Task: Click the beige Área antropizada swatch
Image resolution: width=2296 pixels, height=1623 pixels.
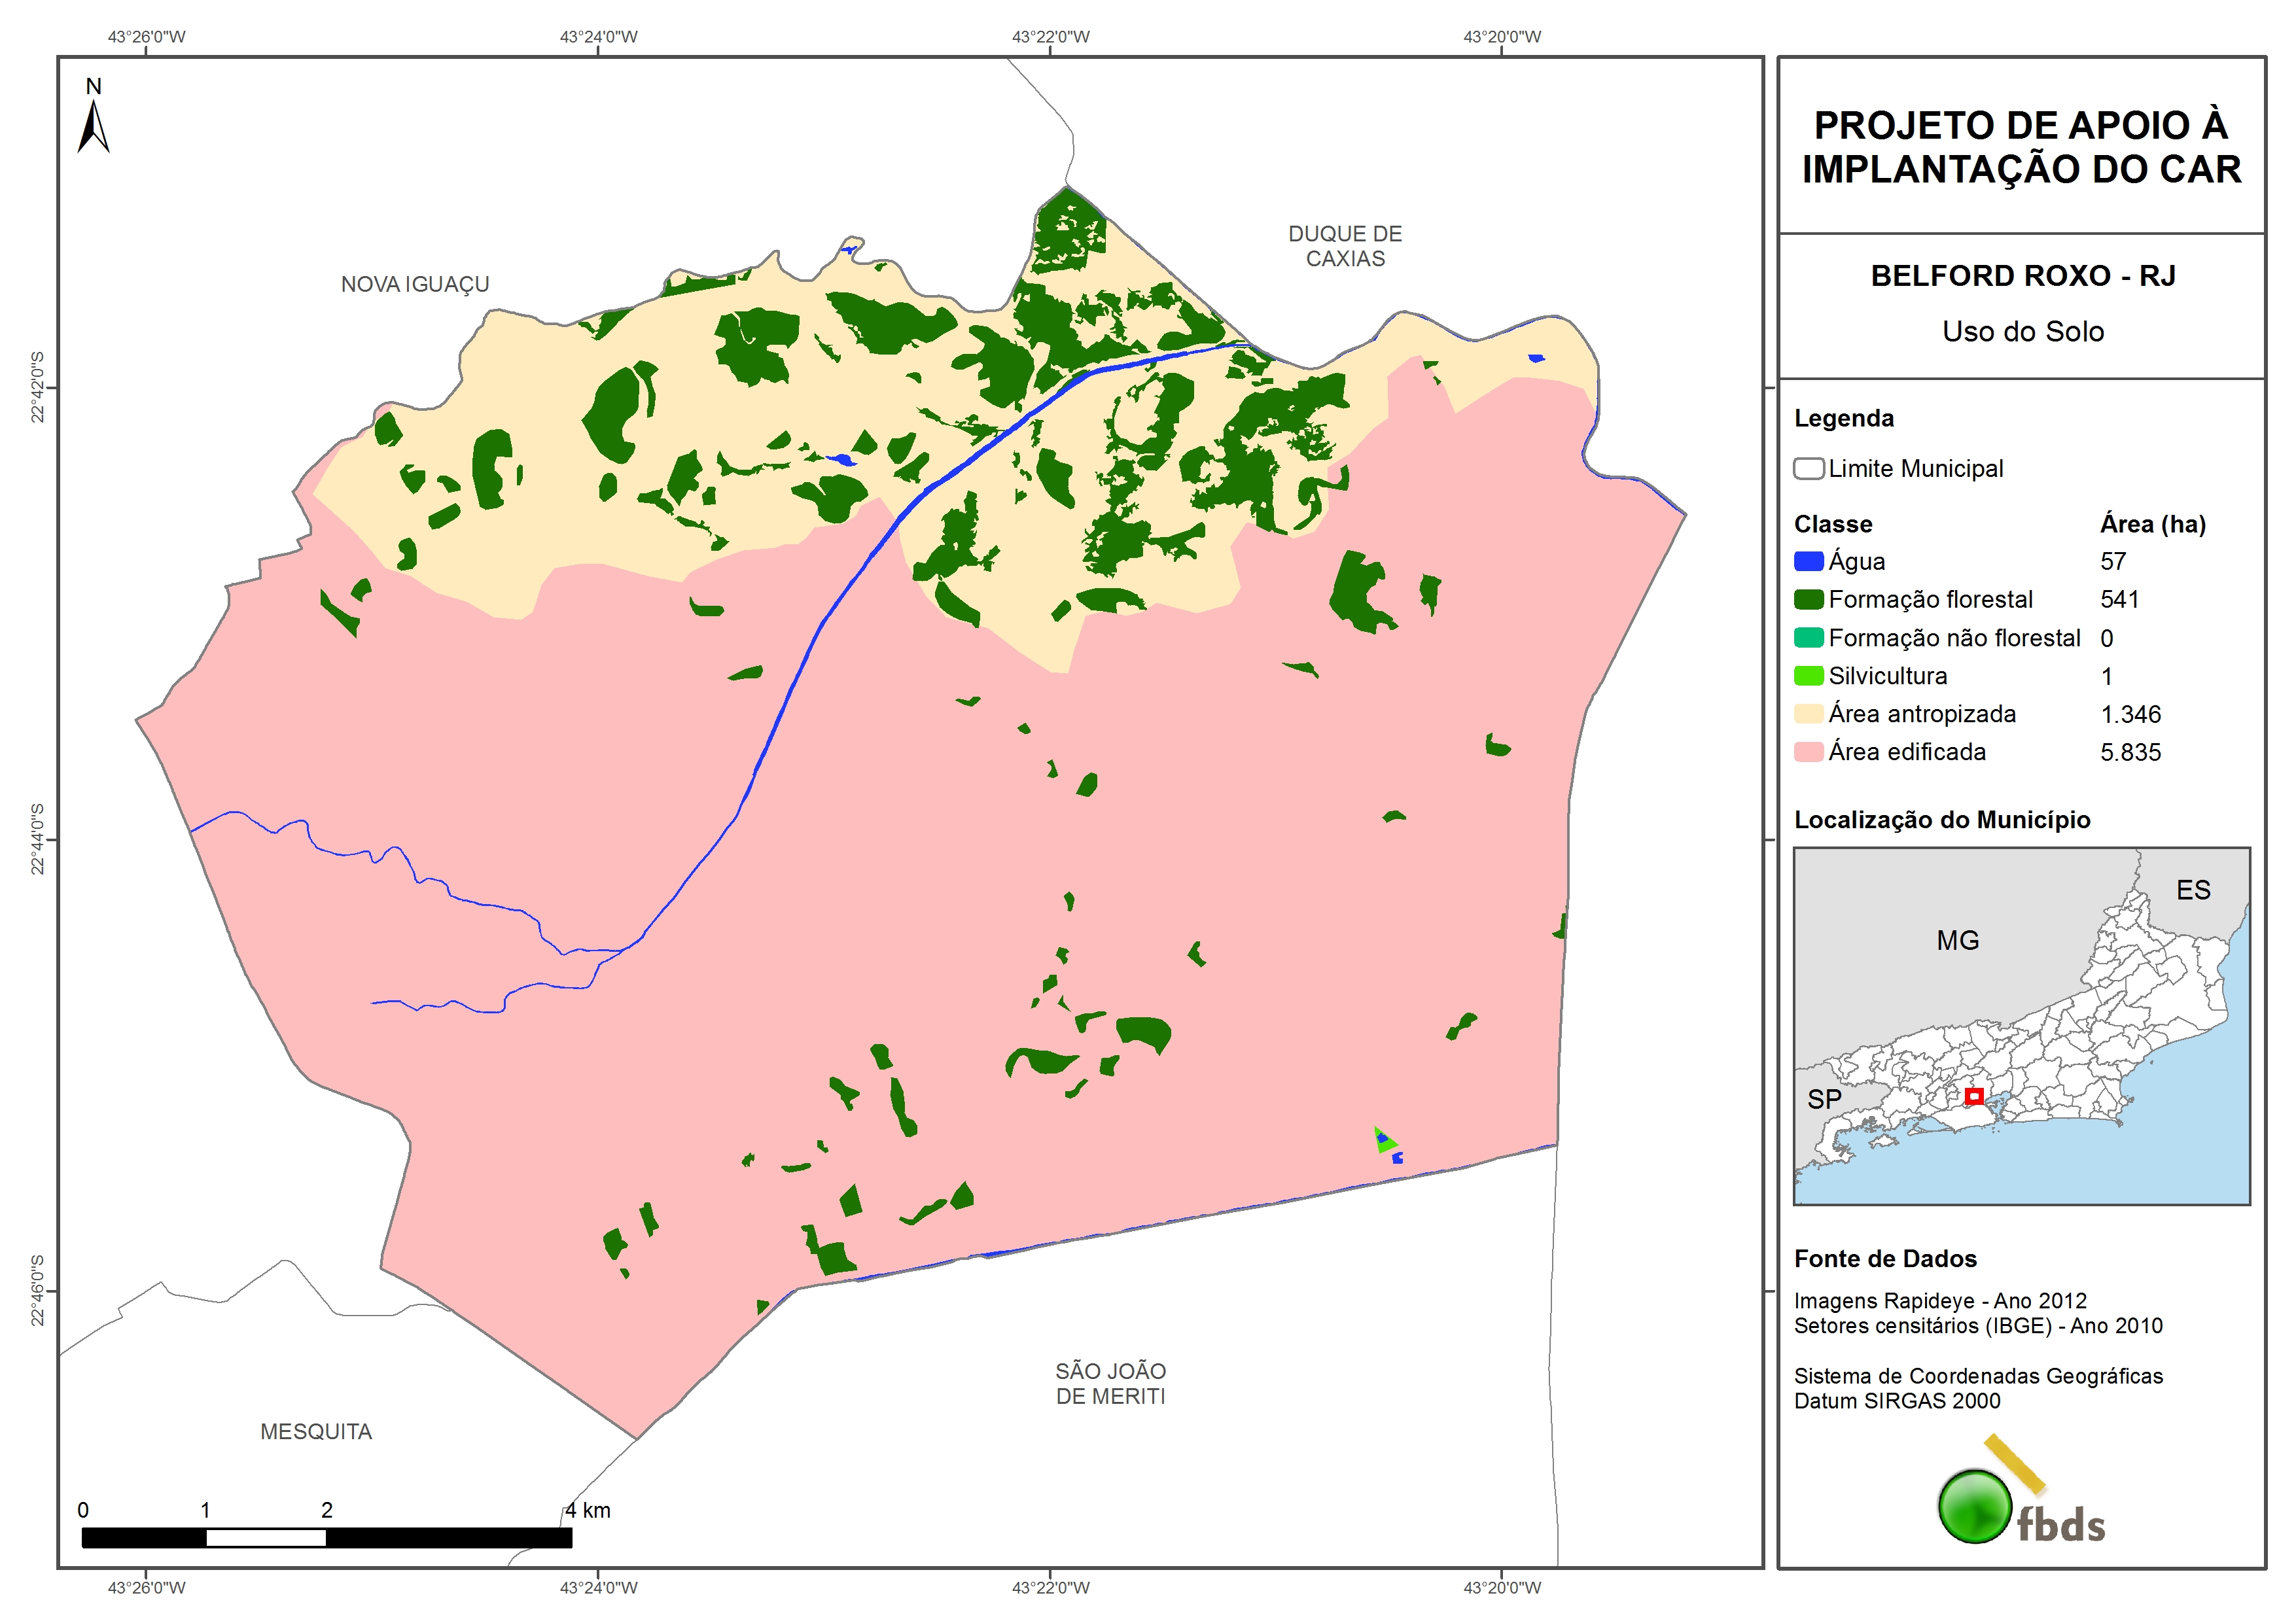Action: tap(1808, 713)
